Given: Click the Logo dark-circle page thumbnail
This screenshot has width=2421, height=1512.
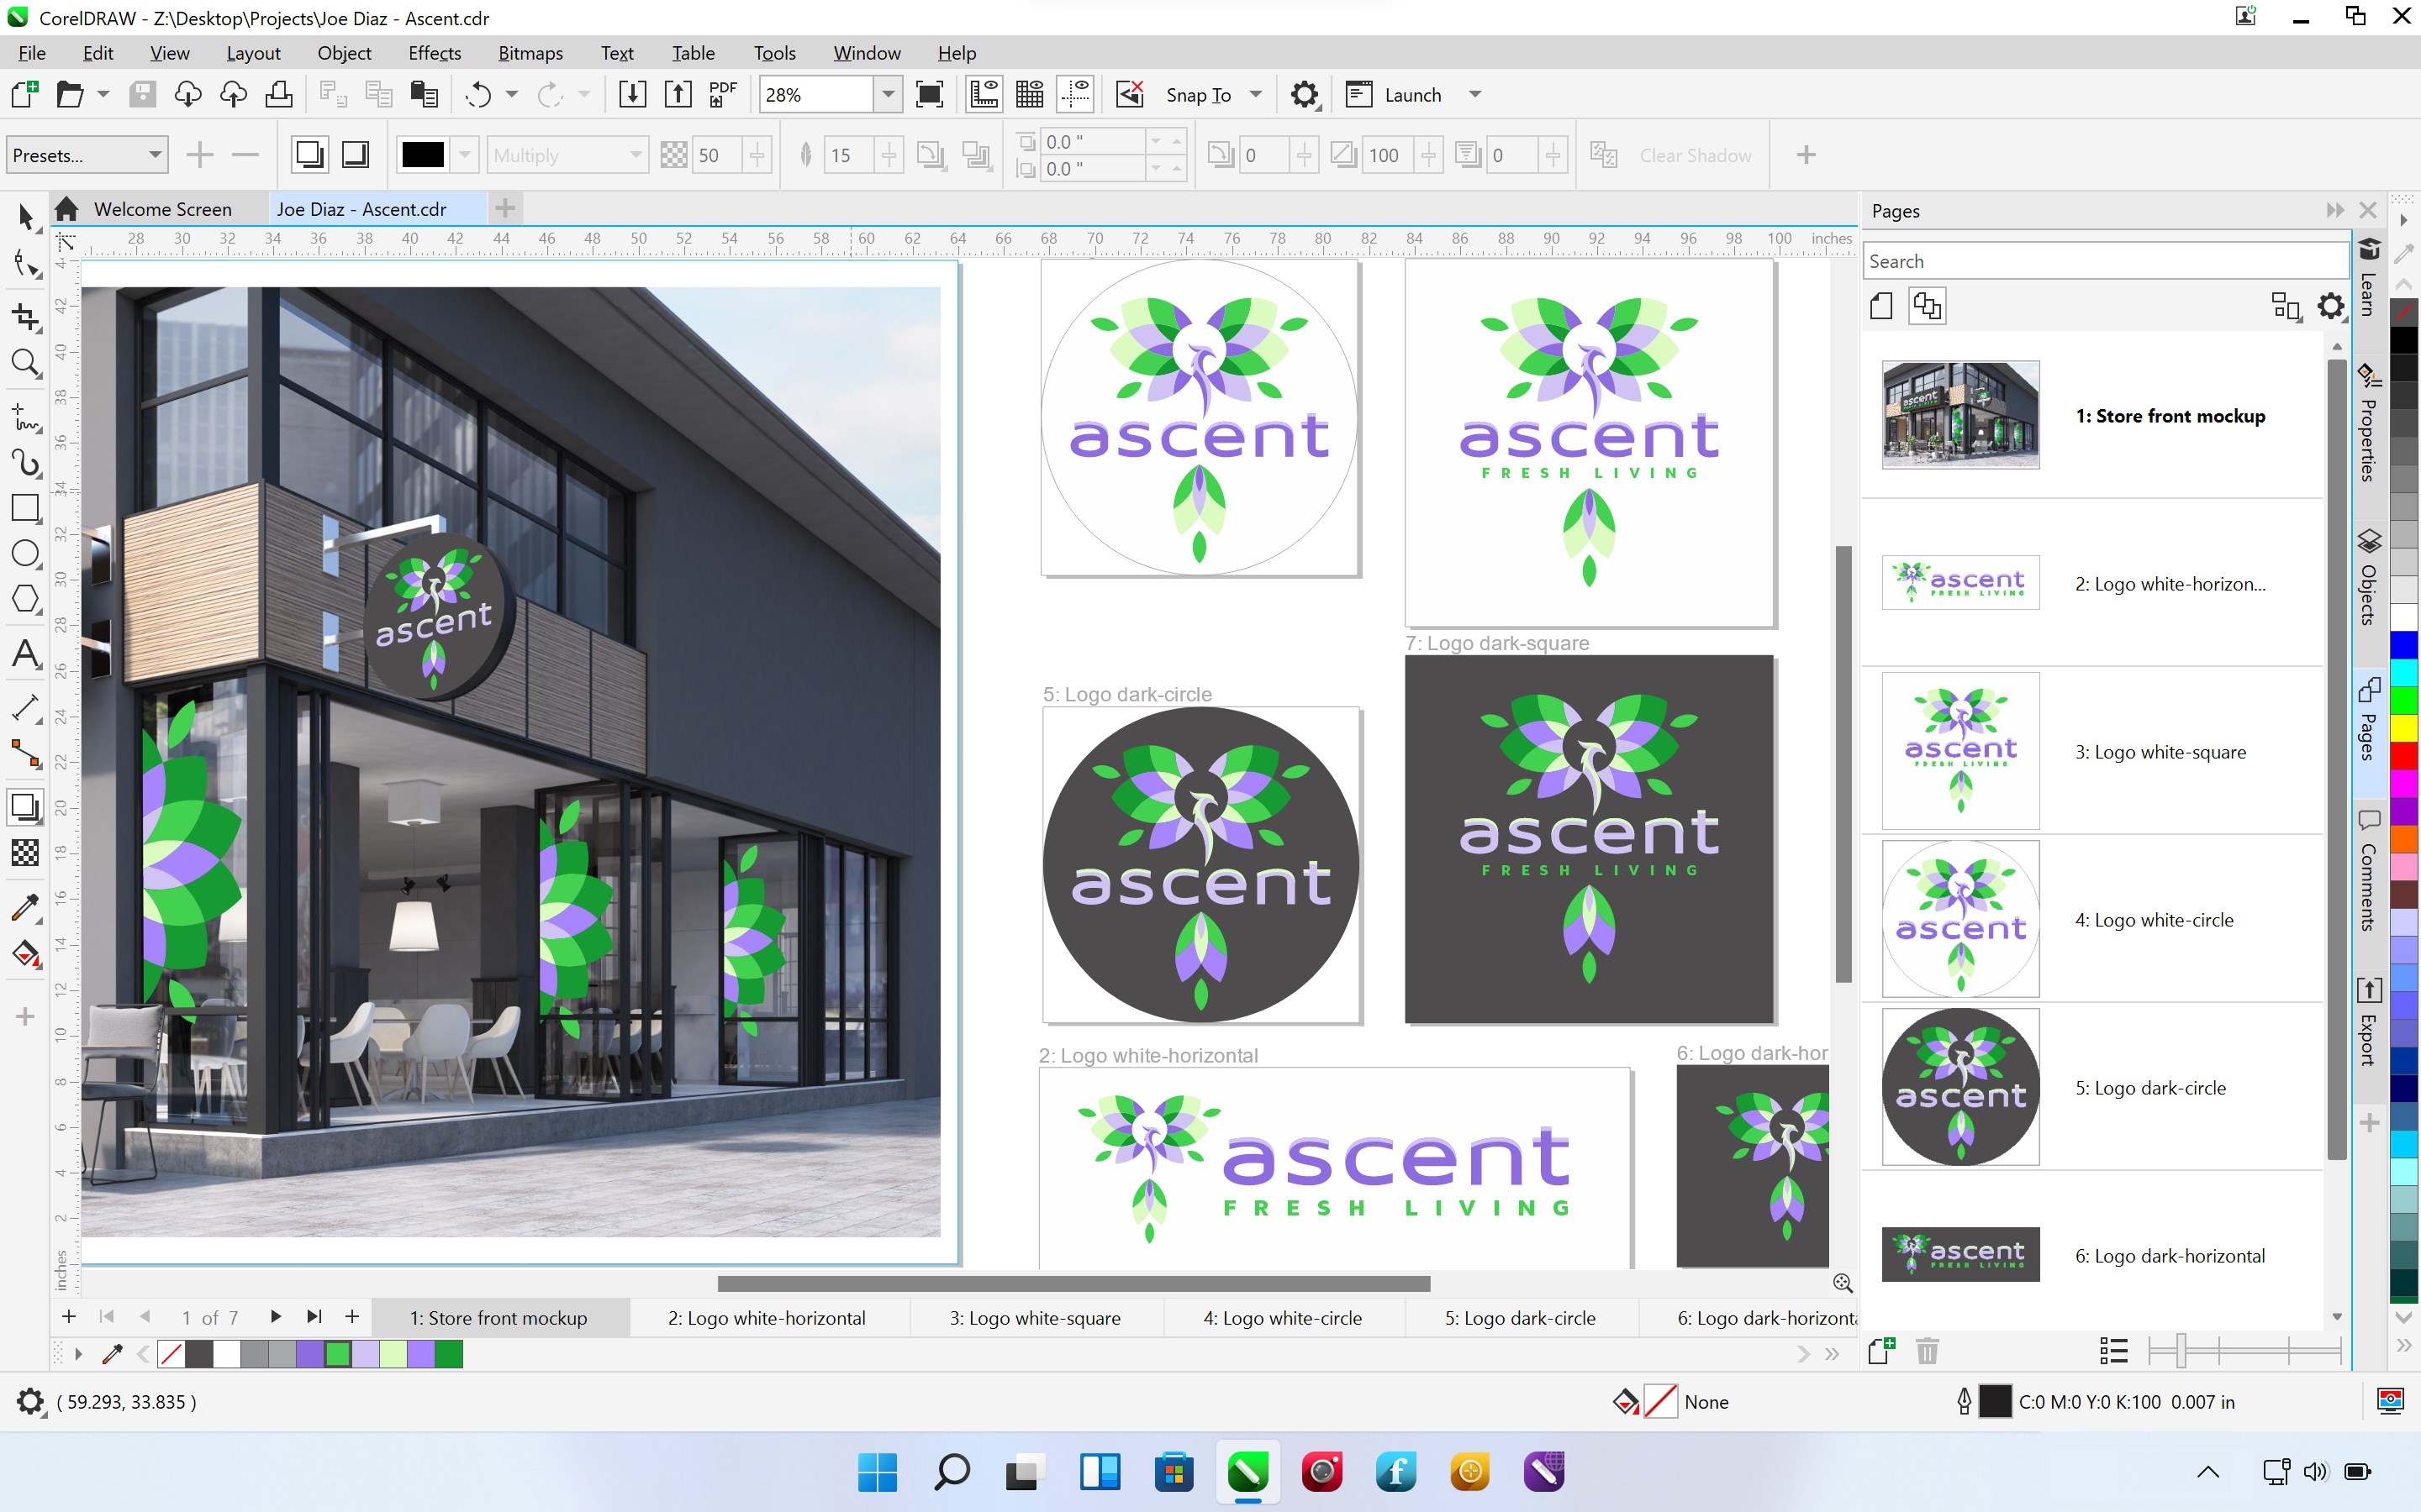Looking at the screenshot, I should pyautogui.click(x=1961, y=1087).
